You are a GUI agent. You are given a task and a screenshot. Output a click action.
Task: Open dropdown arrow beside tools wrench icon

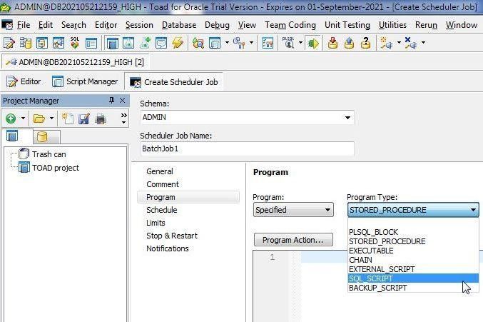(251, 43)
